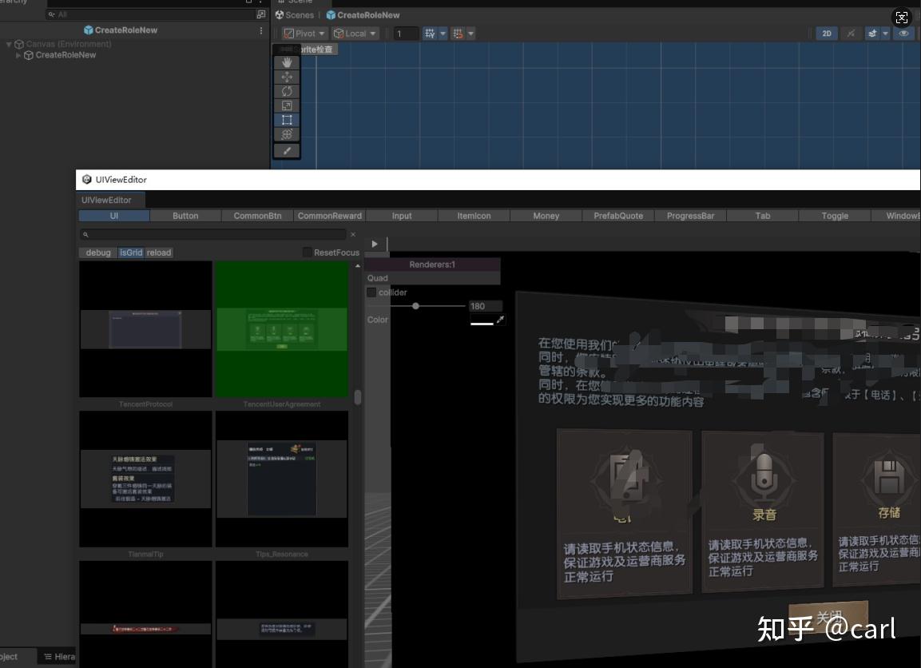Select the green TencentUserAgreement thumbnail
This screenshot has width=921, height=668.
[x=282, y=329]
